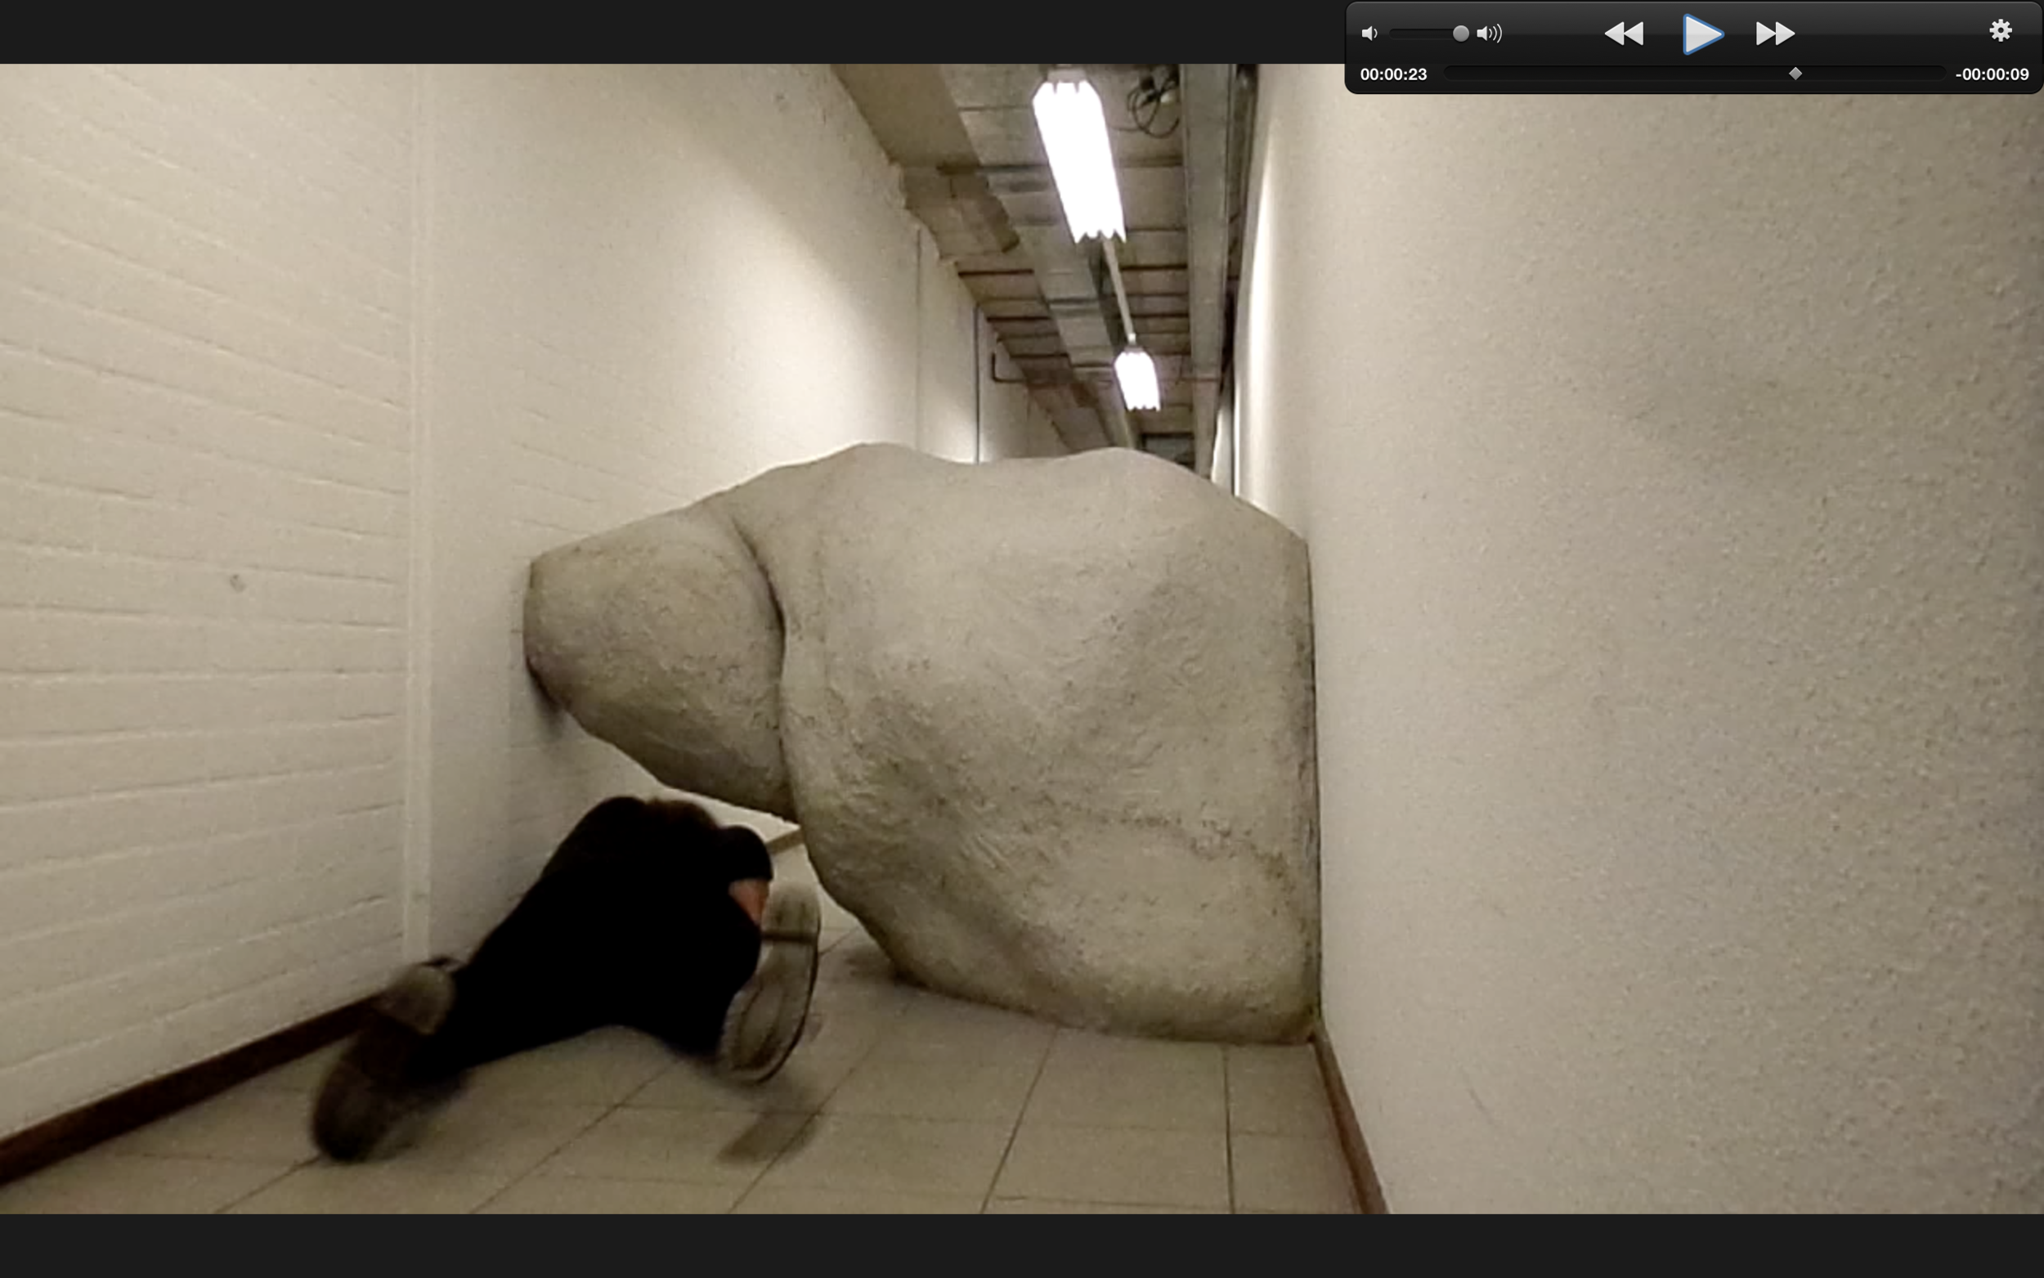Click the black bar below the video
Image resolution: width=2044 pixels, height=1278 pixels.
pos(1014,1247)
